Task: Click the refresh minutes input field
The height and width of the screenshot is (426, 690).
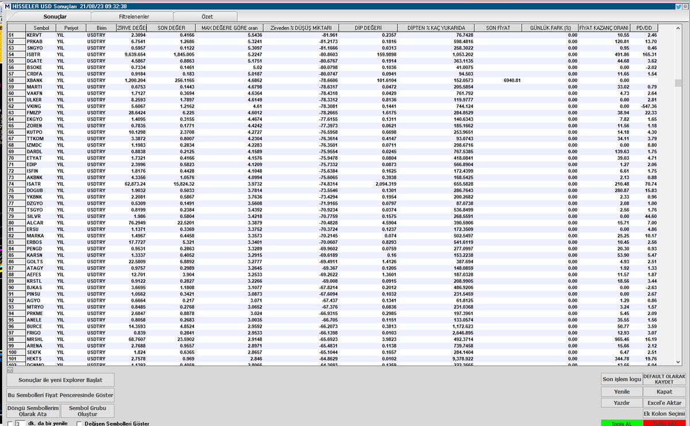Action: click(20, 424)
